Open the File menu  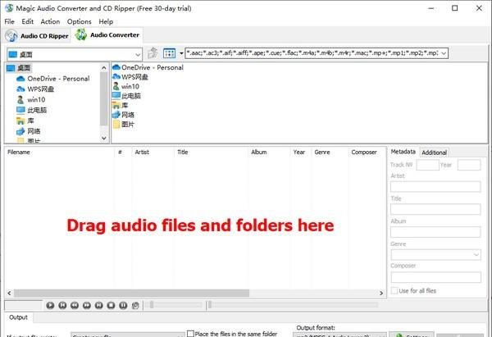pos(9,21)
